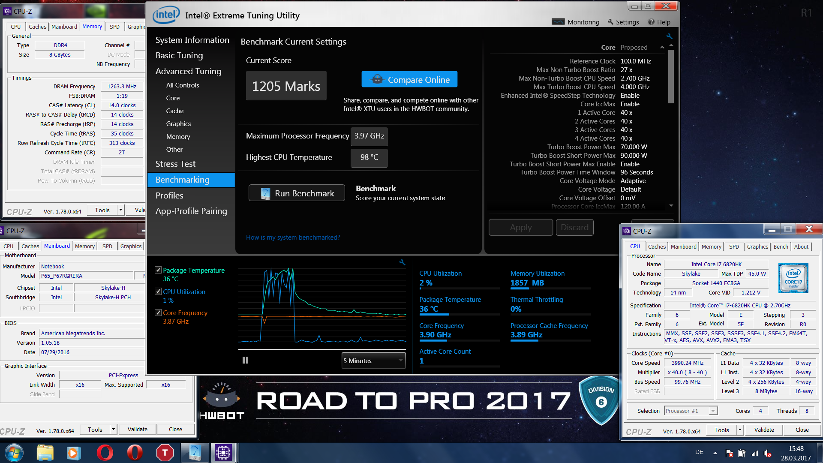Show hidden system tray icons

[715, 453]
